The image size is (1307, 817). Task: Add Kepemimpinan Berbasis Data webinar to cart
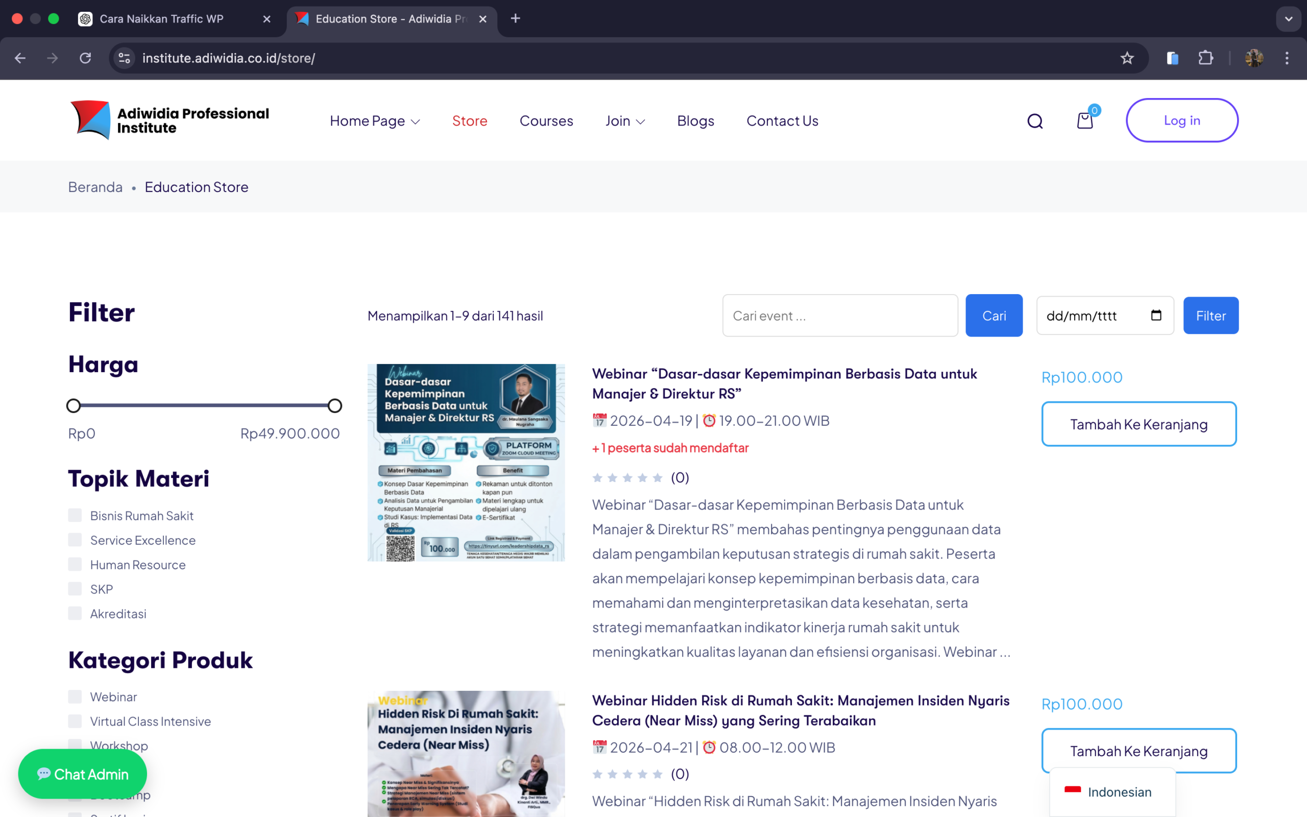point(1139,424)
